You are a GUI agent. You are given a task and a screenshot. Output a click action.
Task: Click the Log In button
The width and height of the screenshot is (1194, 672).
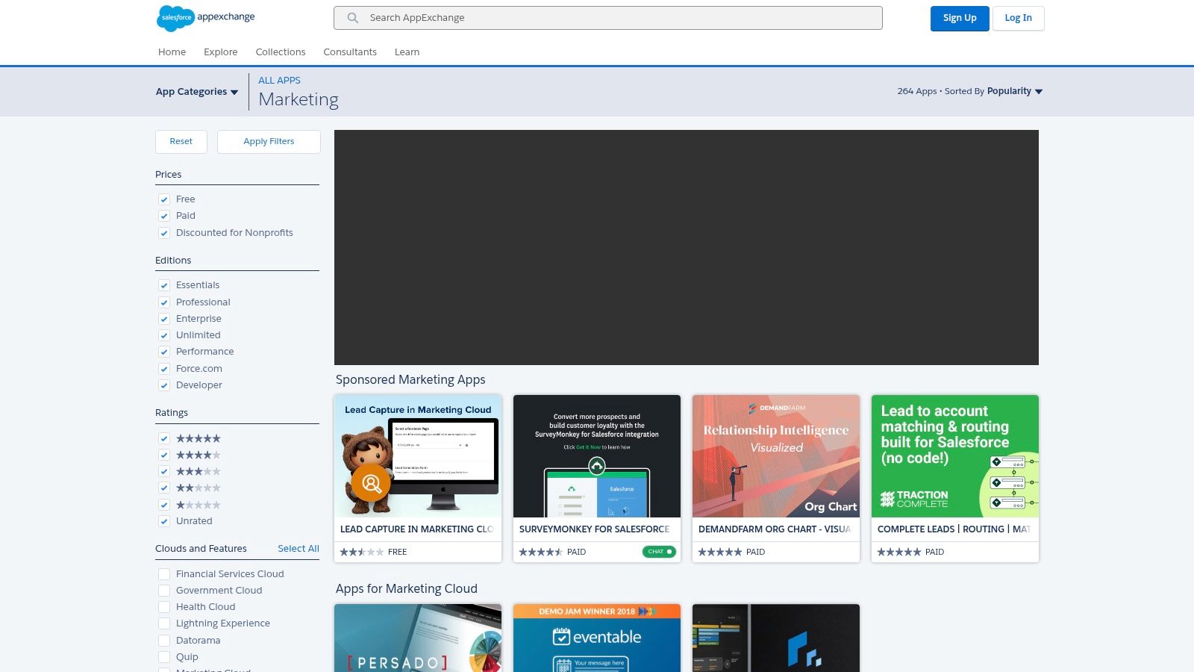tap(1018, 19)
